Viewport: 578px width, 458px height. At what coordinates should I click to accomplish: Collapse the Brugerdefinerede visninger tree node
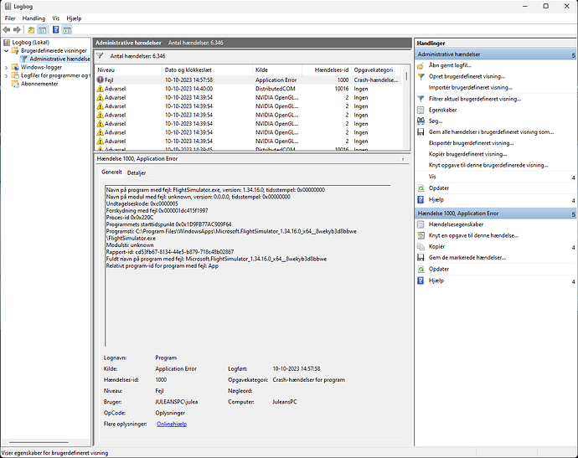point(6,50)
